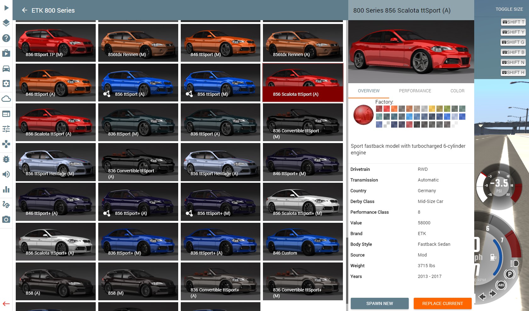Open the UI layout window icon
Screen dimensions: 529x311
(x=6, y=114)
